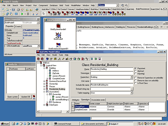
Task: Switch to the Events tab in Object Inspector
Action: tap(18, 27)
